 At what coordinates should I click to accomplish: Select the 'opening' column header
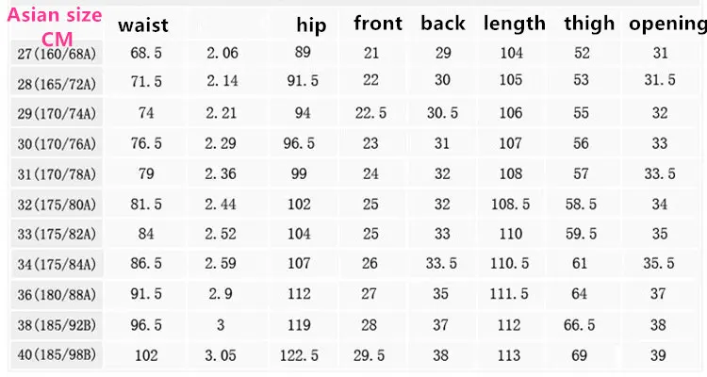pos(667,25)
